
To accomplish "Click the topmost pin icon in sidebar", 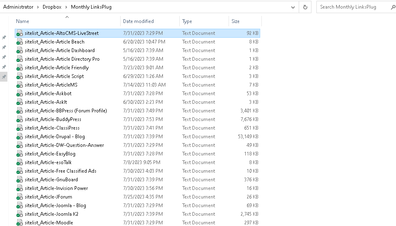I will tap(4, 37).
